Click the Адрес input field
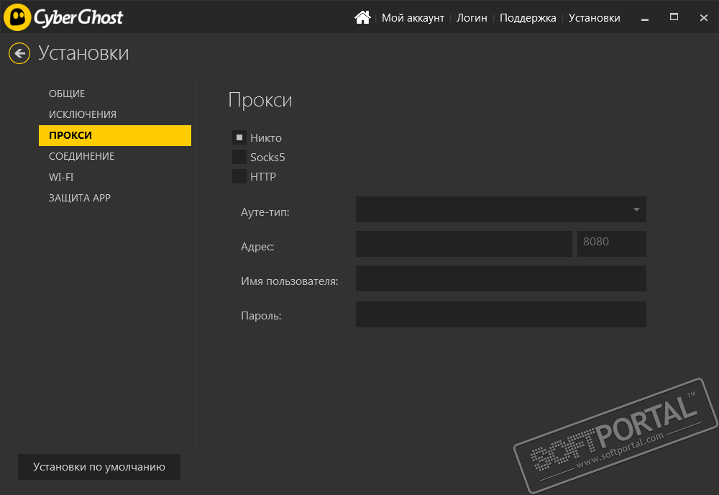 tap(464, 244)
